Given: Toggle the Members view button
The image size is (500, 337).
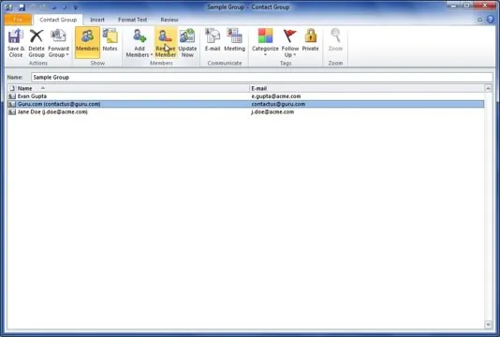Looking at the screenshot, I should click(x=87, y=42).
